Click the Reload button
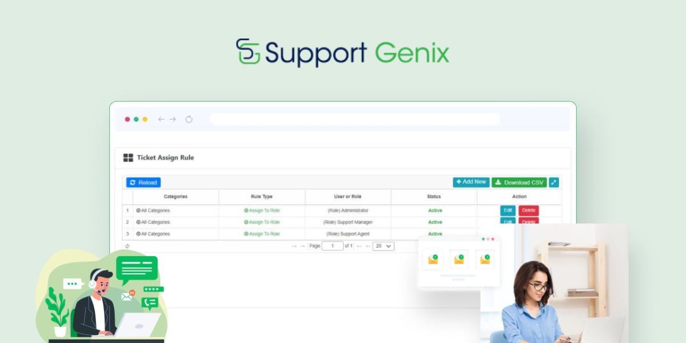Screen dimensions: 686x343 tap(143, 182)
